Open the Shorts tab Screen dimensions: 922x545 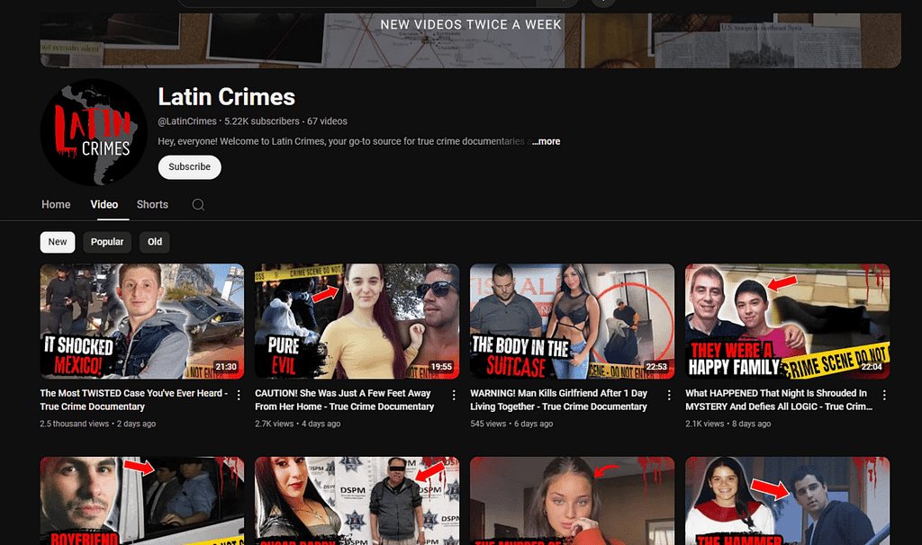pyautogui.click(x=152, y=204)
